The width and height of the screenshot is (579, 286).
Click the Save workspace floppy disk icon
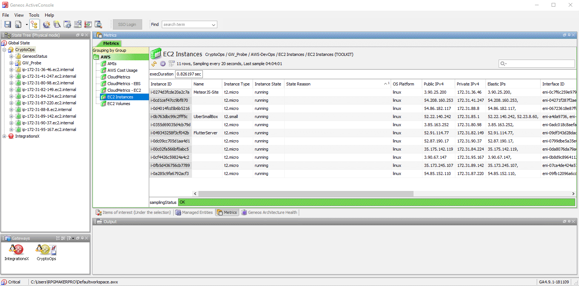(x=7, y=24)
